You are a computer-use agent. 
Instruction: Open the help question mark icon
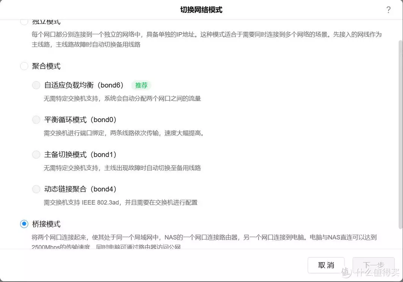[388, 10]
